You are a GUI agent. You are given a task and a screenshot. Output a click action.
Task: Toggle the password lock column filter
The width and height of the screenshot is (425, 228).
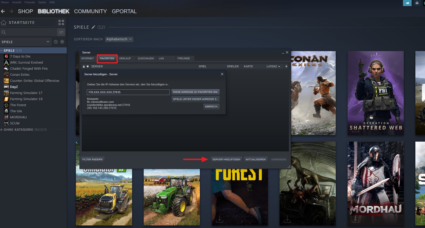[x=84, y=66]
